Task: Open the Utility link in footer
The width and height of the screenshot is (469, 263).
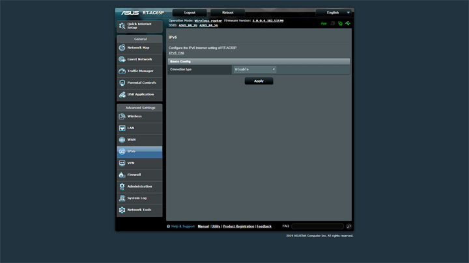Action: [x=216, y=227]
